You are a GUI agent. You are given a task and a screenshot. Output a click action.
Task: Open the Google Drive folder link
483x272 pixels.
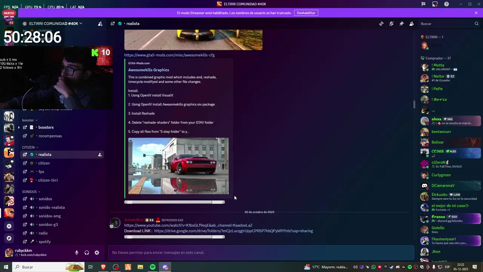234,231
